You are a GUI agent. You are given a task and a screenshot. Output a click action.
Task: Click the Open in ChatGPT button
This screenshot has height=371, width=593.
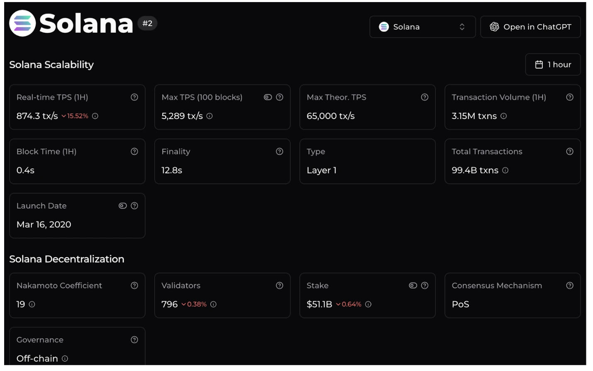pos(530,27)
